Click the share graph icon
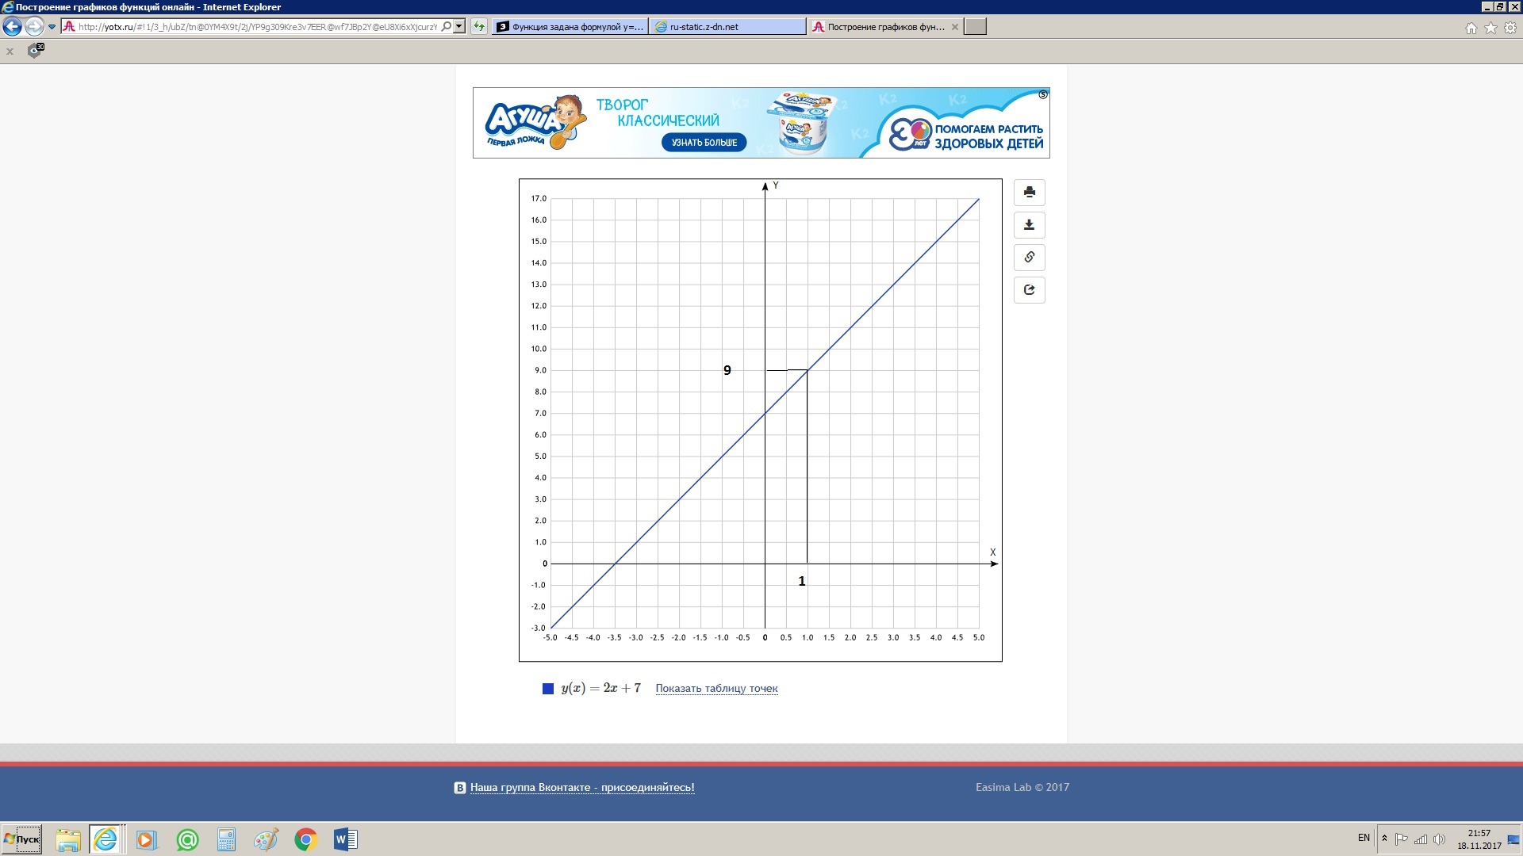Image resolution: width=1523 pixels, height=856 pixels. [x=1029, y=290]
